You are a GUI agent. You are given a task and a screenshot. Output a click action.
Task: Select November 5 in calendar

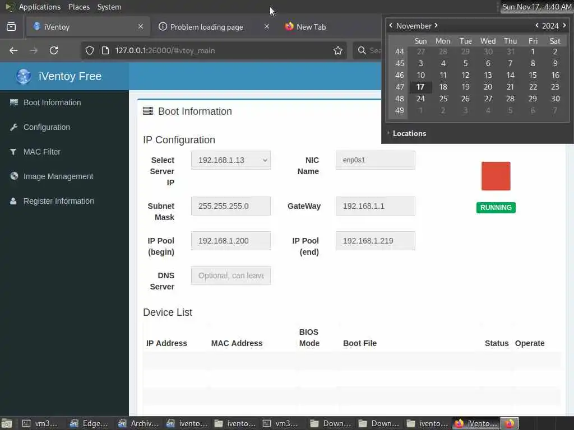pyautogui.click(x=465, y=63)
